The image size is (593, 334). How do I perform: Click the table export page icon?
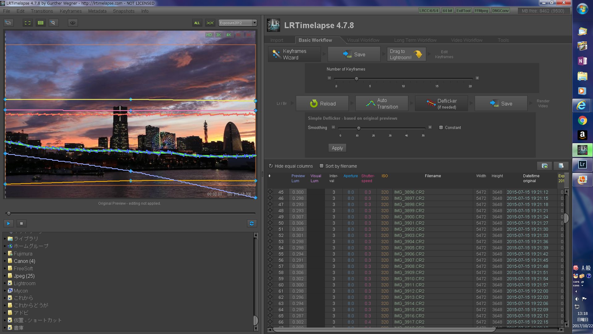click(561, 166)
